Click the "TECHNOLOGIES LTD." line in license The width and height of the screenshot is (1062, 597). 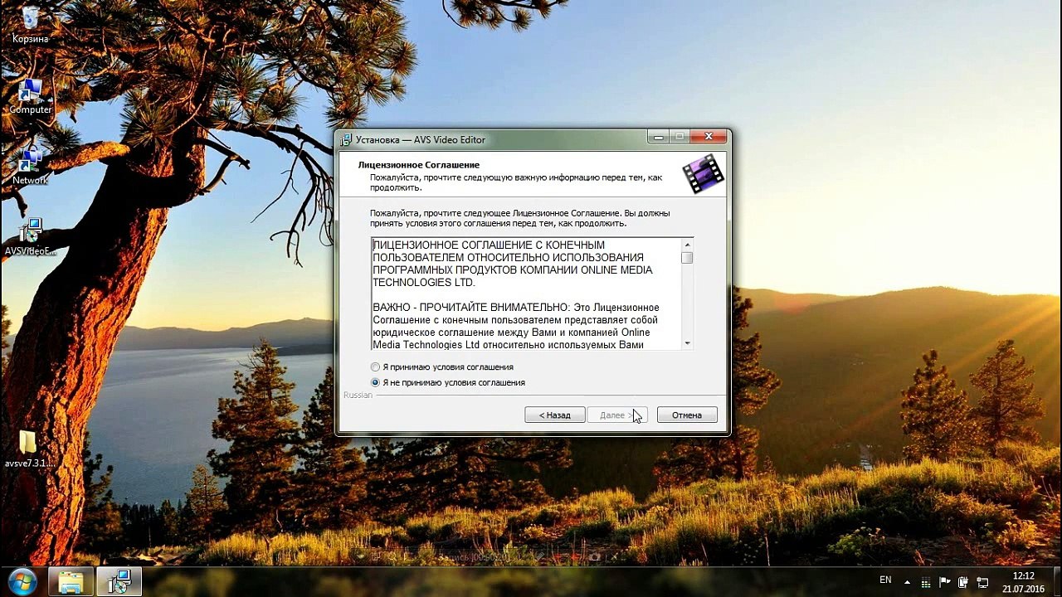click(x=423, y=283)
